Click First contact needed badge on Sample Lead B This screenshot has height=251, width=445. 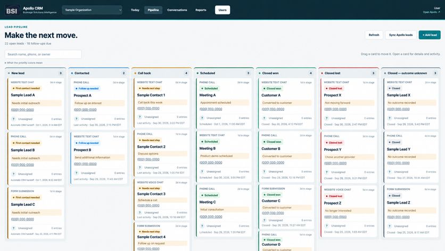26,143
